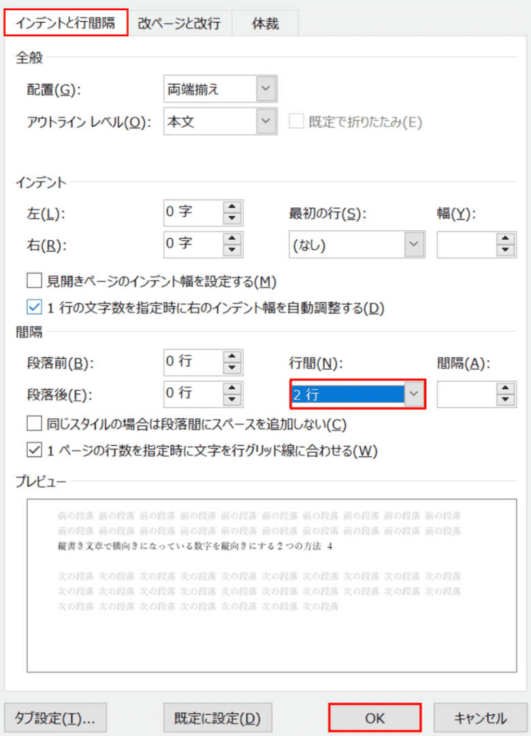Screen dimensions: 531x736
Task: Decrease the 右 indent with down arrow
Action: point(232,249)
